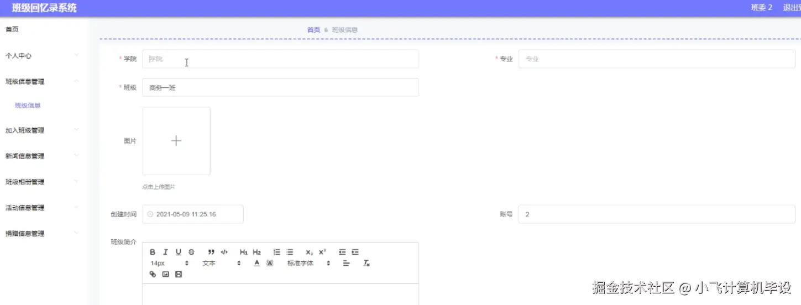Image resolution: width=801 pixels, height=305 pixels.
Task: Insert a hyperlink in the editor
Action: pos(153,274)
